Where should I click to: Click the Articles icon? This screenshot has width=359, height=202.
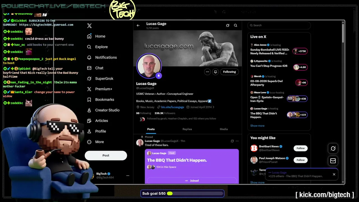89,121
